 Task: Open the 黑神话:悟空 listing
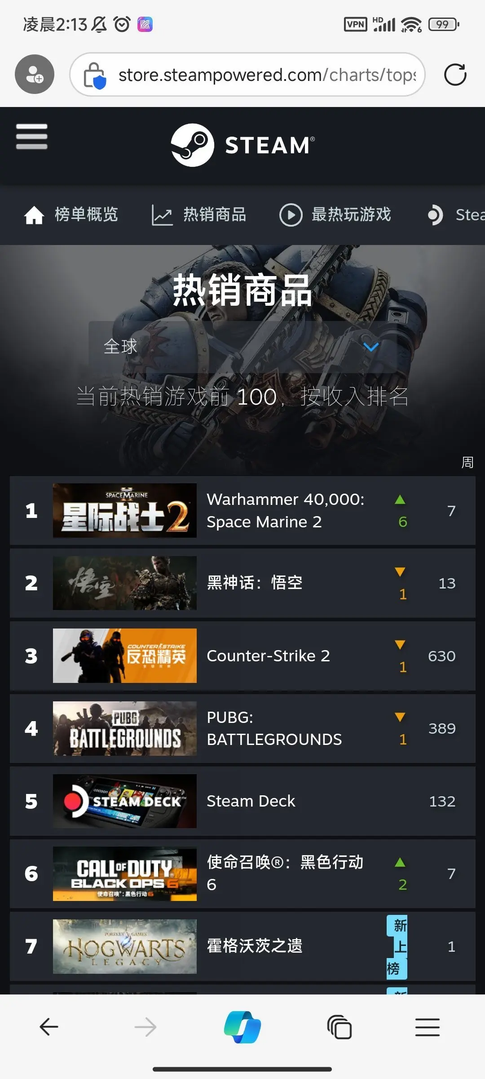click(242, 583)
